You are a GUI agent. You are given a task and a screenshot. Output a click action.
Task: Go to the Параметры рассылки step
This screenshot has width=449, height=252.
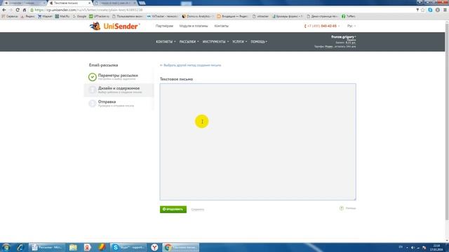[x=118, y=76]
